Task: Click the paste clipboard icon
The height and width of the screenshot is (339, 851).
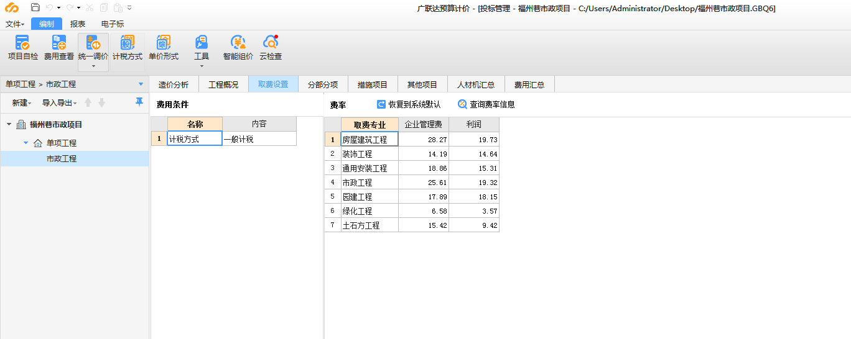Action: point(118,8)
